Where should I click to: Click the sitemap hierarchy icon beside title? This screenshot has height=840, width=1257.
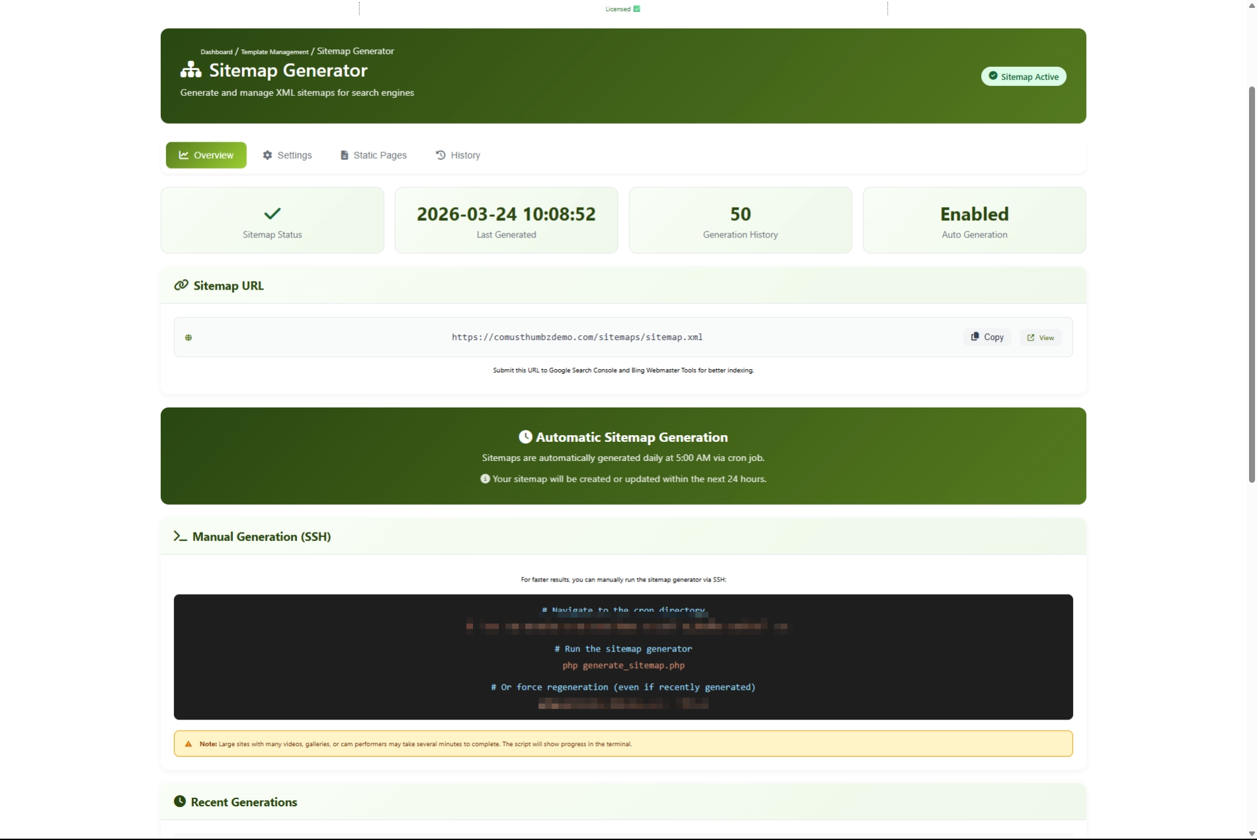pos(191,70)
